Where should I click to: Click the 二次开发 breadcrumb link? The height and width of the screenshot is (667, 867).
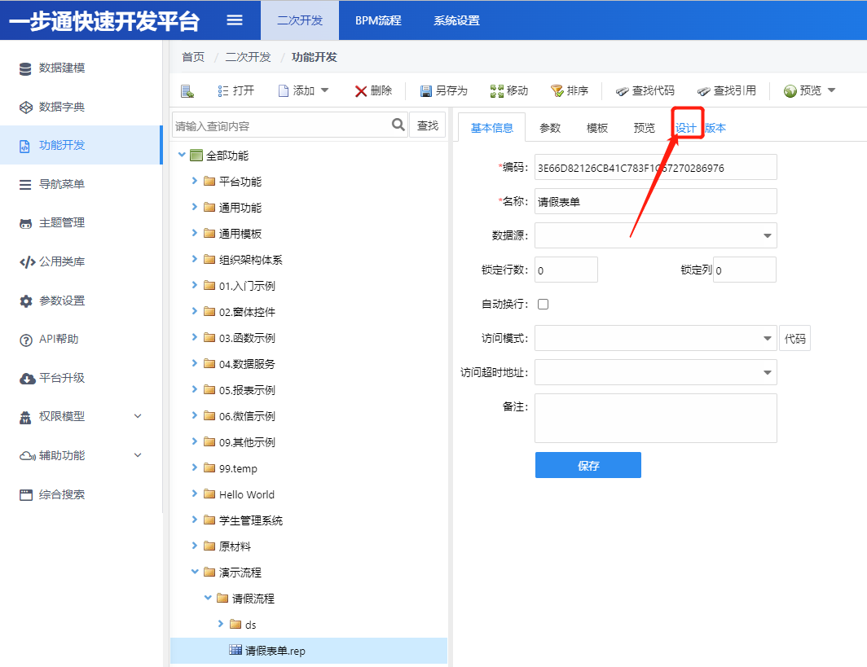248,57
